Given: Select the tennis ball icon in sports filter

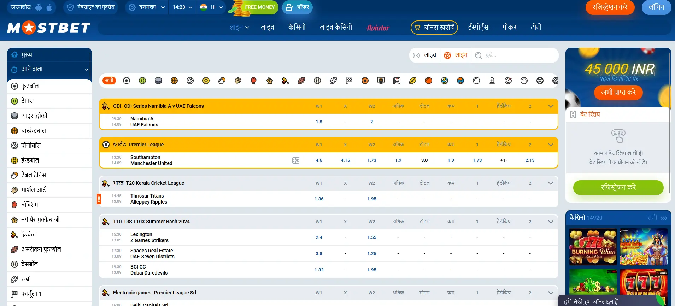Looking at the screenshot, I should [142, 81].
